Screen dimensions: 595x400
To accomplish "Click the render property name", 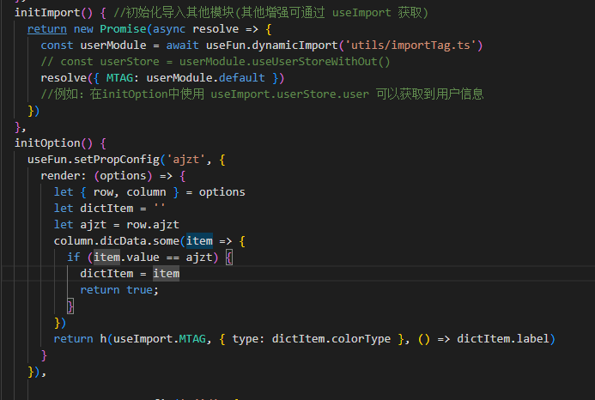I will click(63, 175).
